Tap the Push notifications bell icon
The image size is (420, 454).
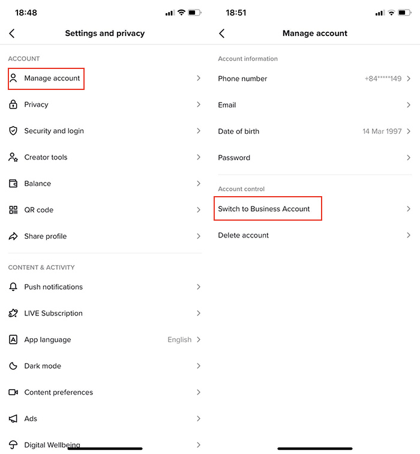click(x=13, y=287)
